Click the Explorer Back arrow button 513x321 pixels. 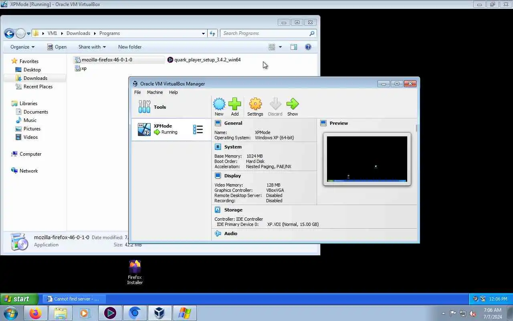[x=9, y=33]
